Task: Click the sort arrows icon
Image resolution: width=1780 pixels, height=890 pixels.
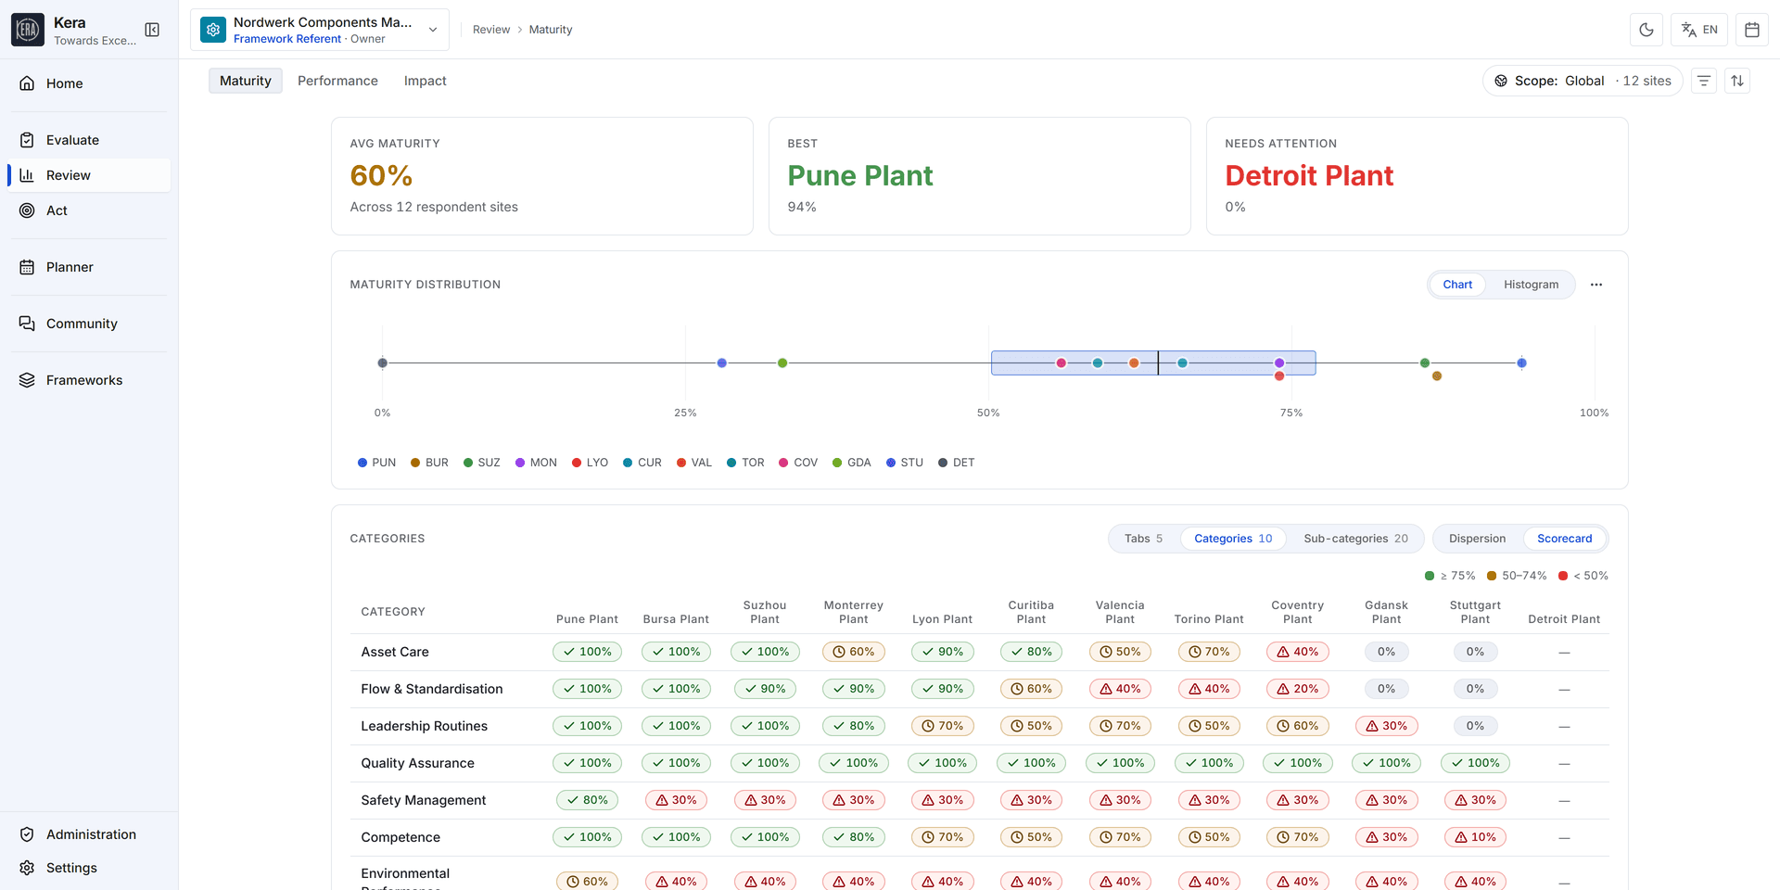Action: pos(1737,82)
